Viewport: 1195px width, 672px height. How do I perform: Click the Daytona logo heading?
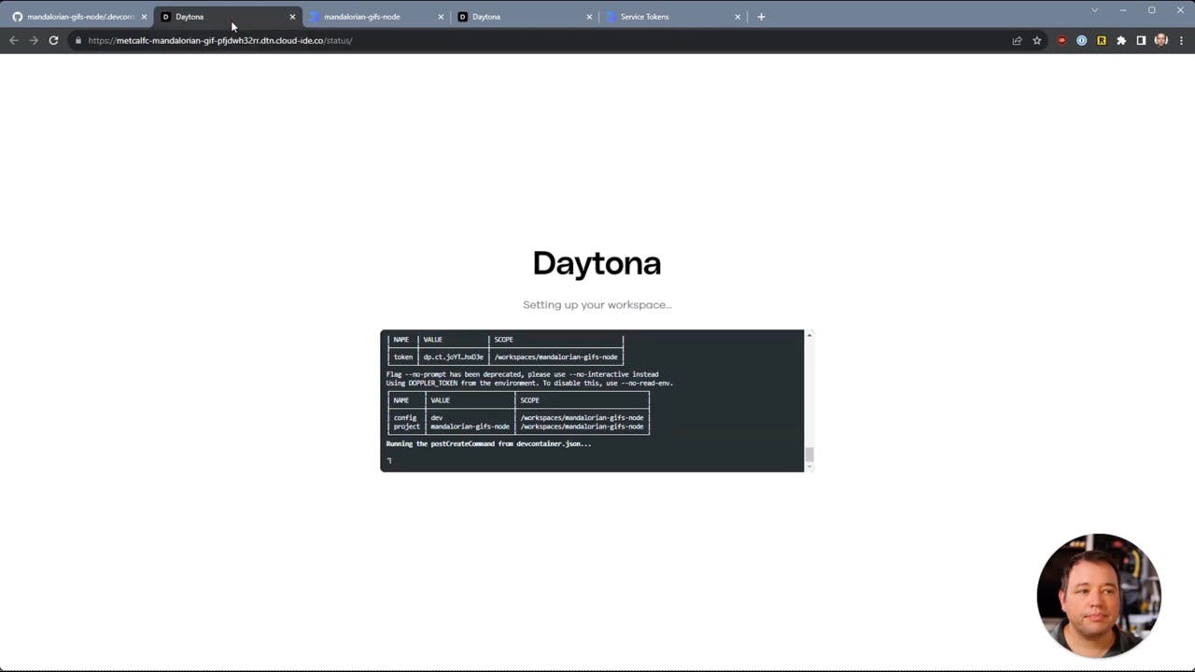[x=597, y=264]
